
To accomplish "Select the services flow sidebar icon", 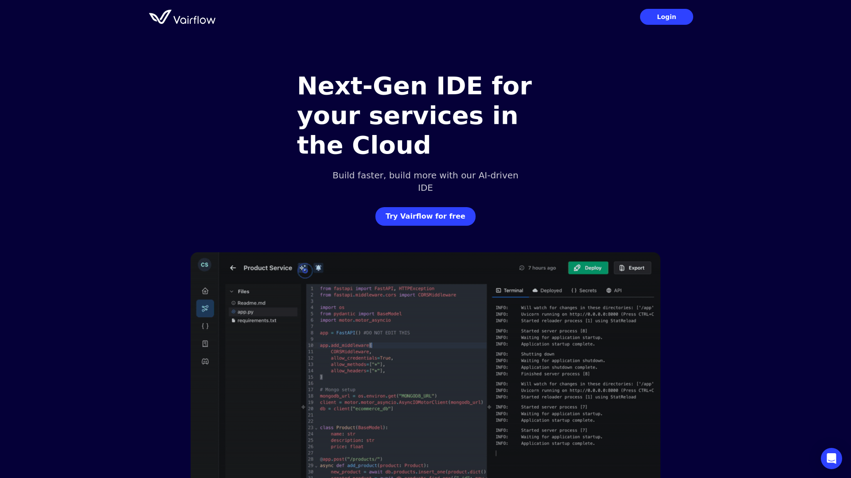I will tap(205, 308).
